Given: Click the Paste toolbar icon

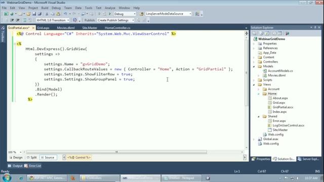Looking at the screenshot, I should coord(58,14).
